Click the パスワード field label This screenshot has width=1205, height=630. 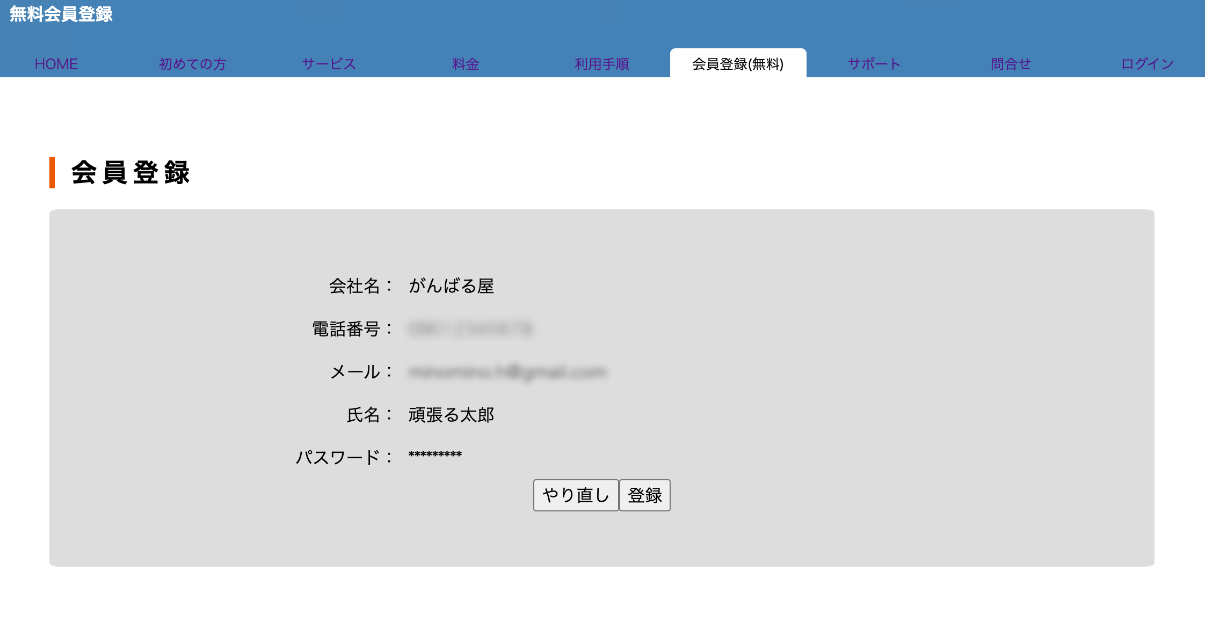[338, 458]
